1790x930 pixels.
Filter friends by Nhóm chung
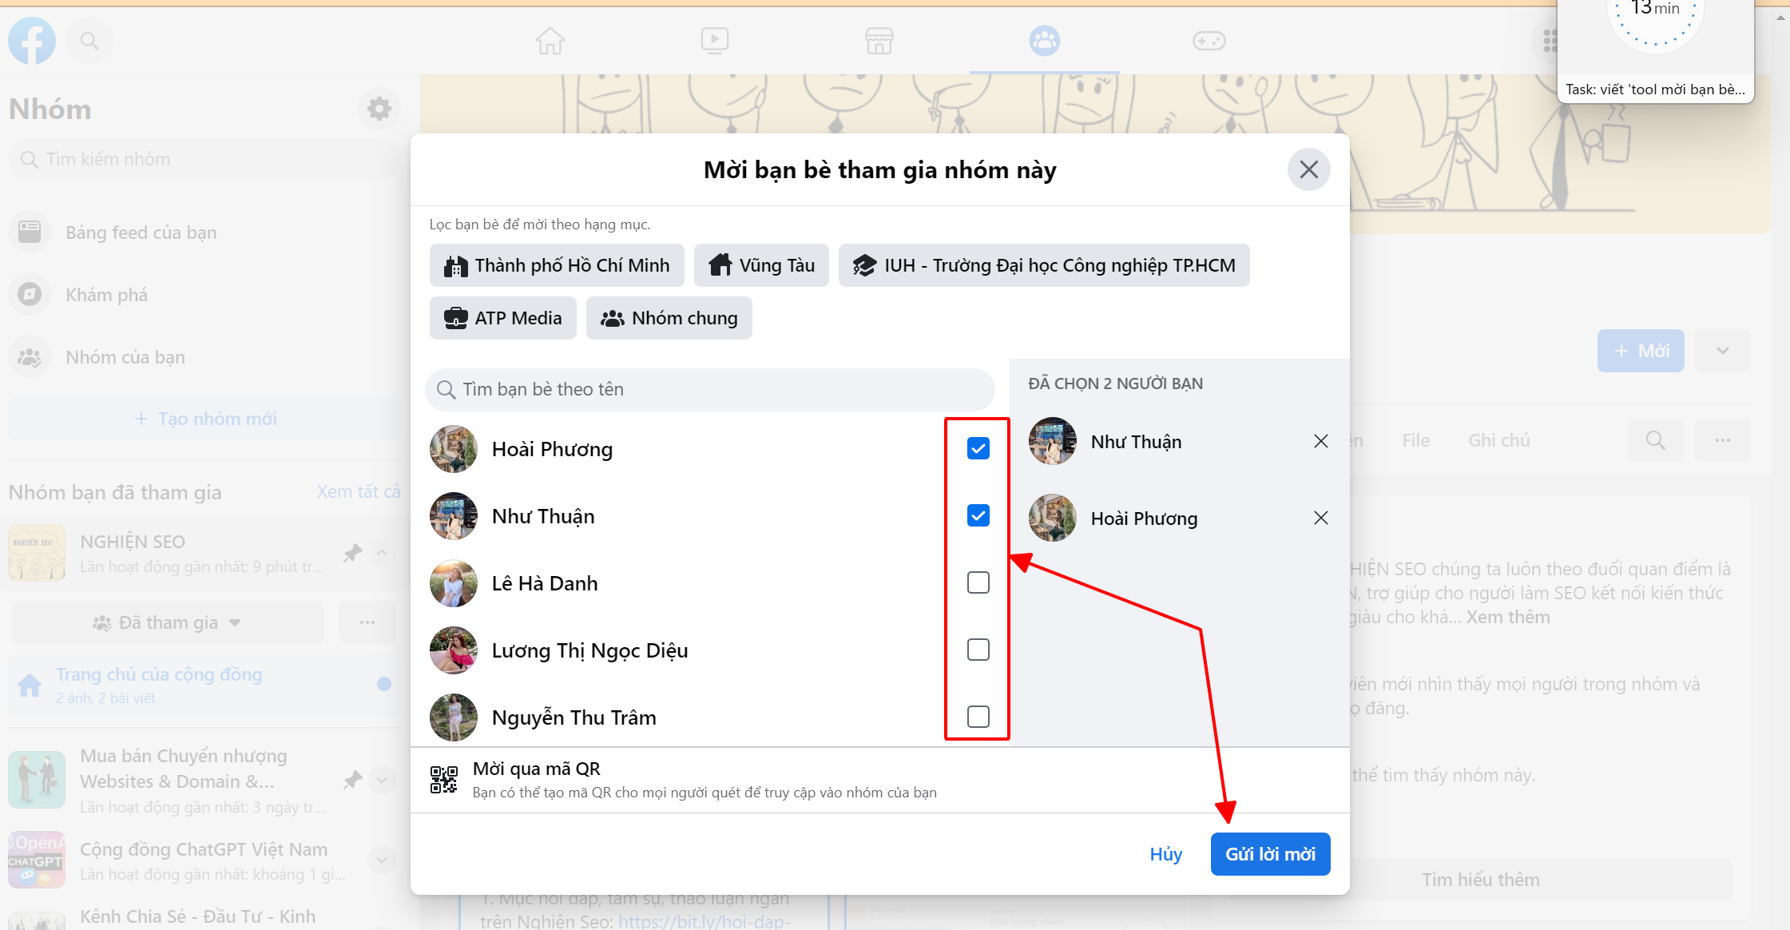tap(669, 318)
